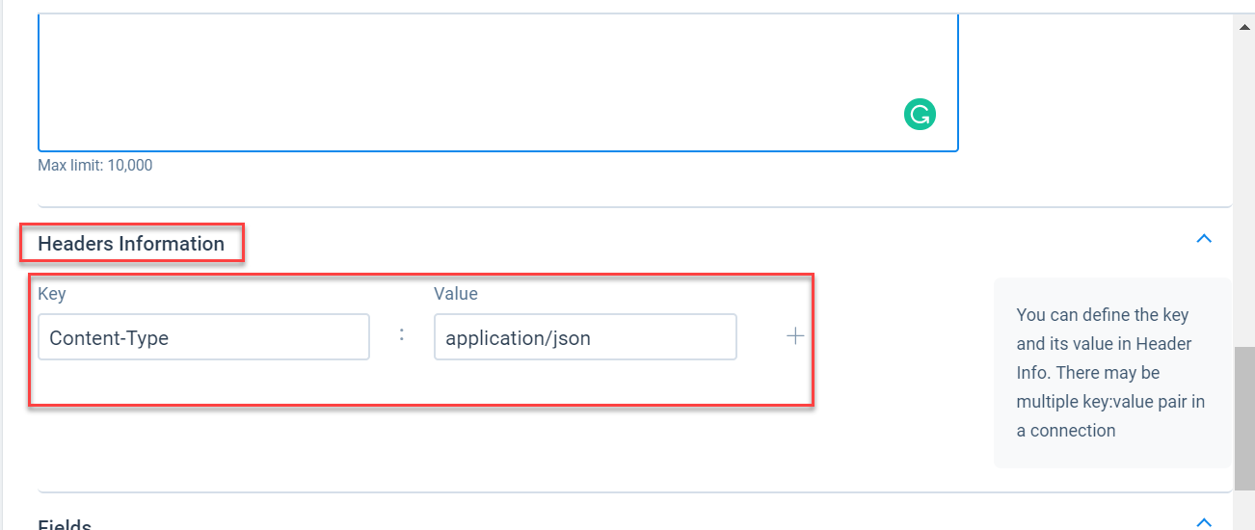Click the scrollbar track above the thumb
This screenshot has width=1255, height=530.
point(1244,193)
